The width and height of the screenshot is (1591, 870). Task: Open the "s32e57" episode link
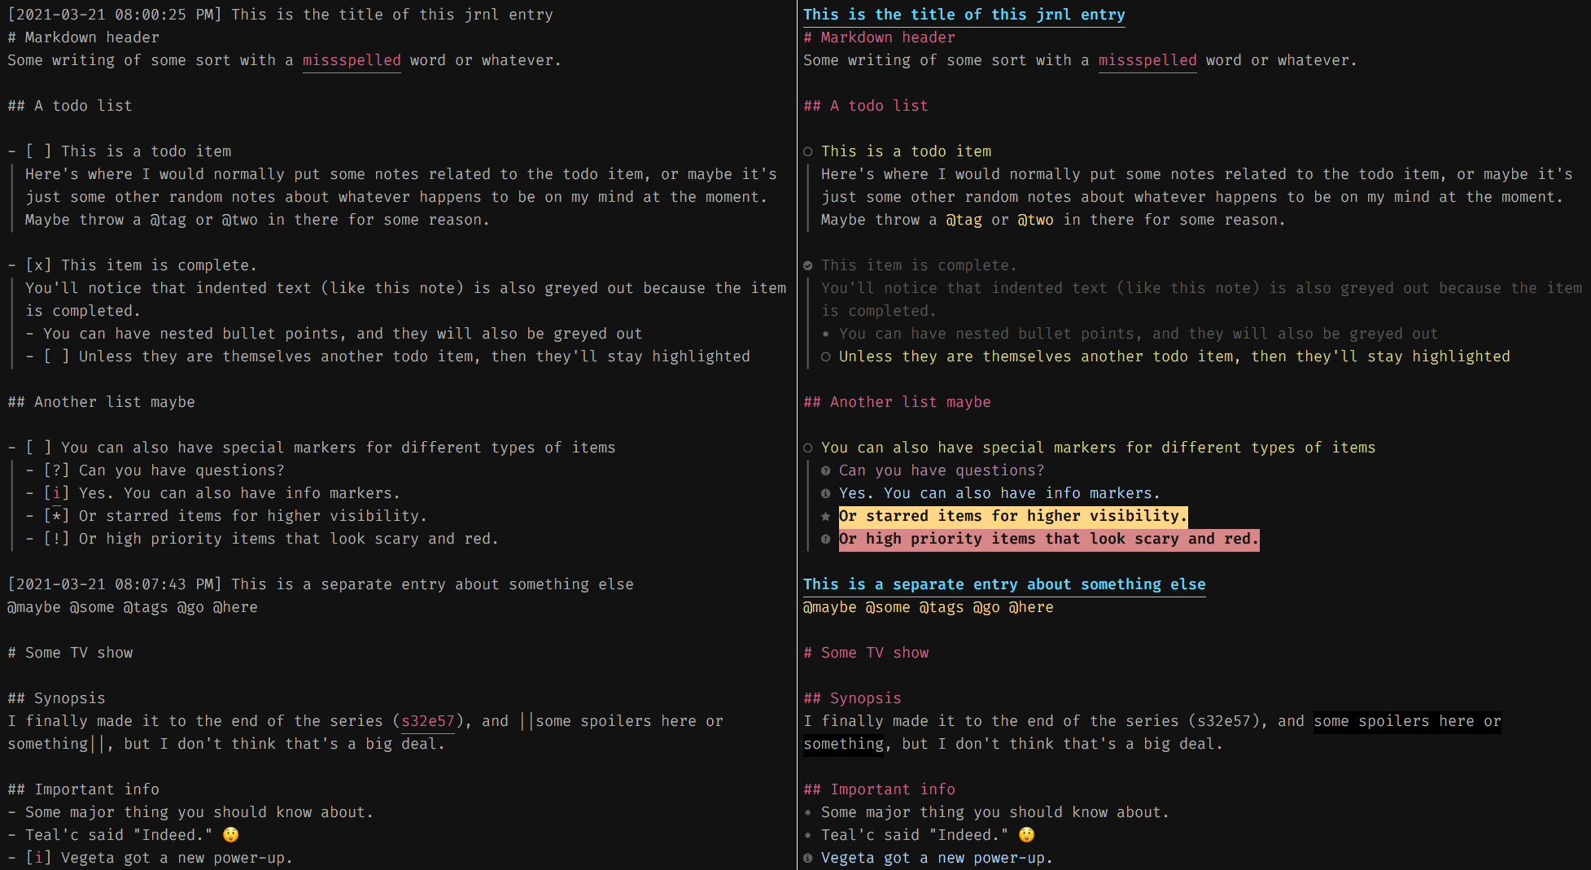tap(427, 721)
